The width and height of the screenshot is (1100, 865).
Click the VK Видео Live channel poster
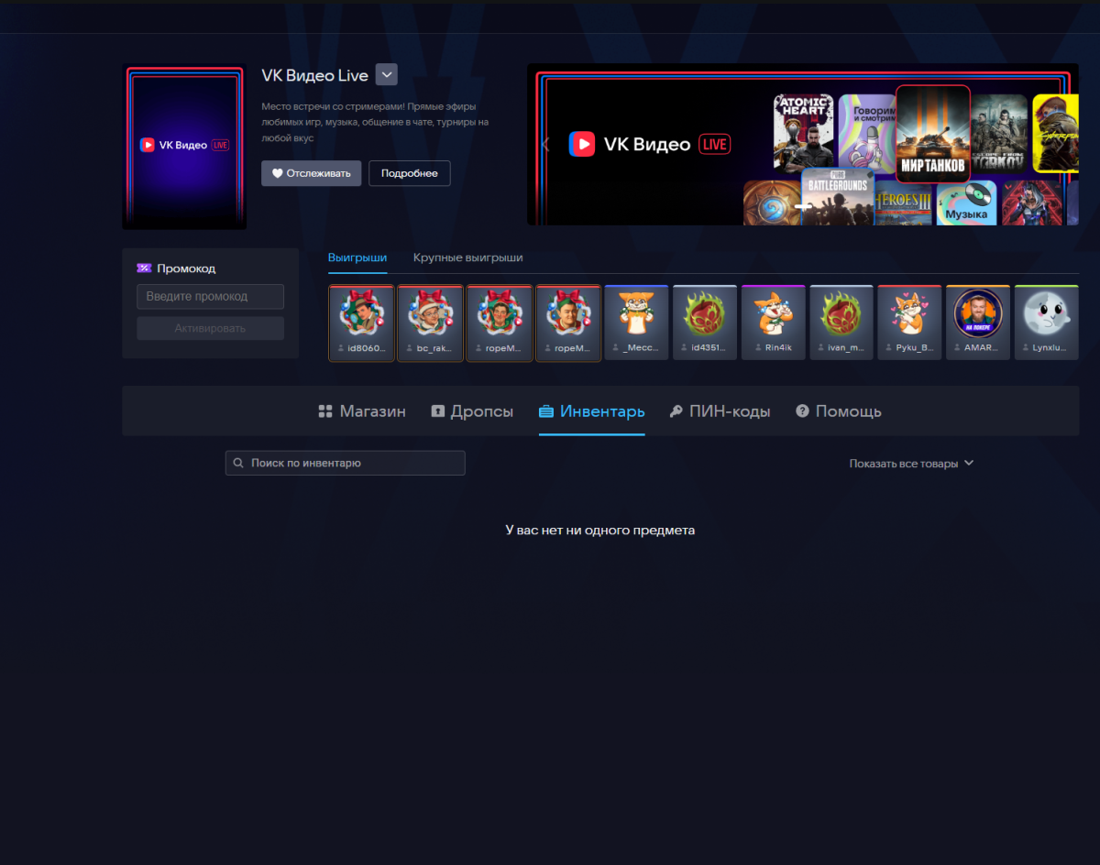pos(184,146)
